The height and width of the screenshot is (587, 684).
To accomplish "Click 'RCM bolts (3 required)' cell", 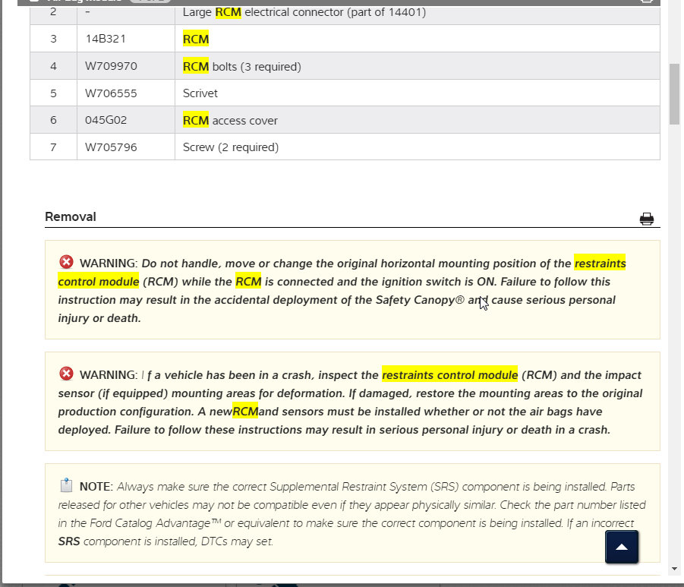I will 241,66.
